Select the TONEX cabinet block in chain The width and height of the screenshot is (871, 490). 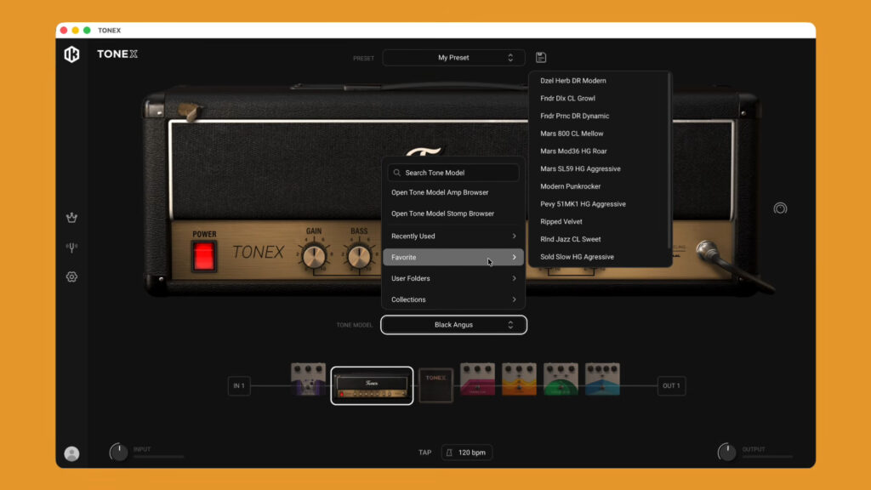(436, 385)
